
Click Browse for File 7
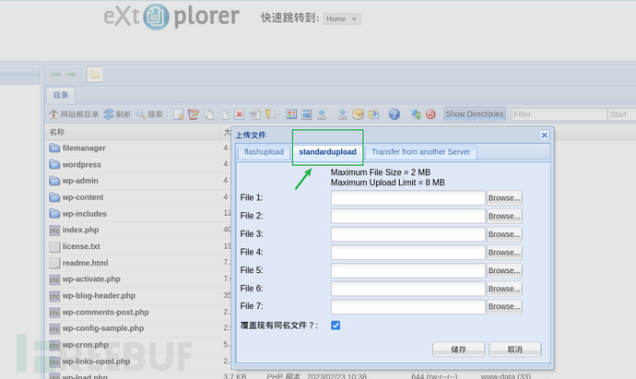tap(504, 307)
